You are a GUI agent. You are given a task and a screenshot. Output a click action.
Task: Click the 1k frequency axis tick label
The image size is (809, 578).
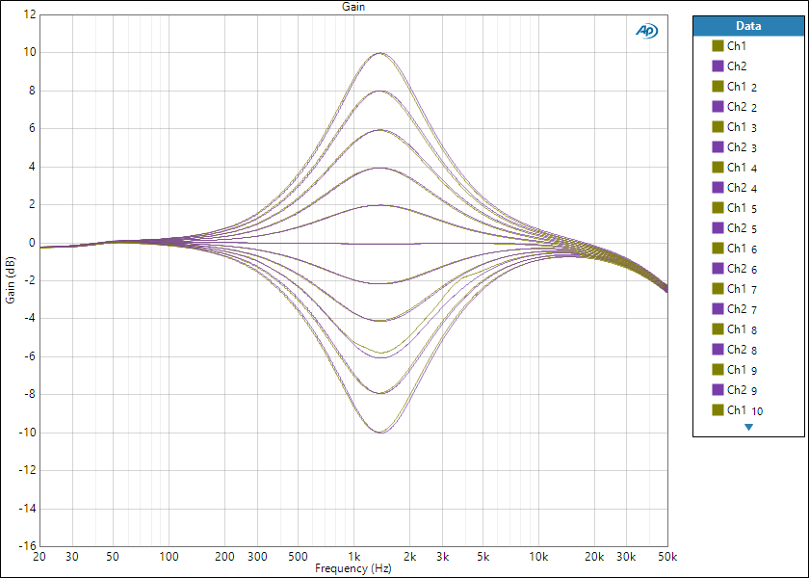[x=354, y=557]
